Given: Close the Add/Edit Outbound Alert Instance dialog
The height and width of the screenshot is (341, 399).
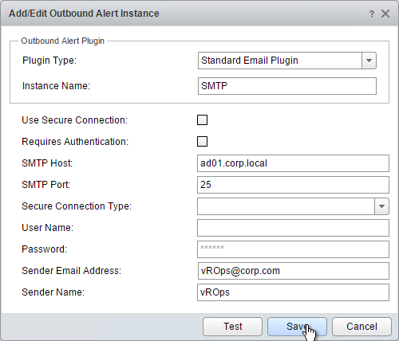Looking at the screenshot, I should click(x=385, y=14).
